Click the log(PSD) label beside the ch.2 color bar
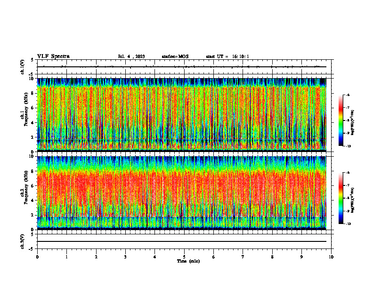The height and width of the screenshot is (288, 373). [352, 200]
